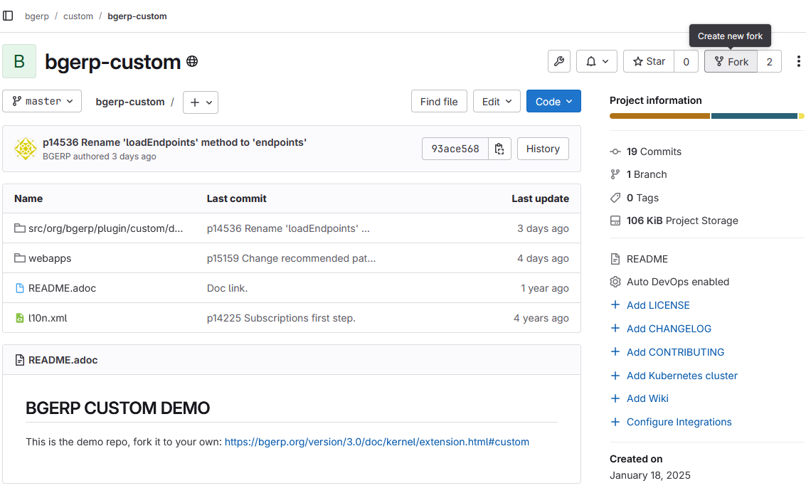Star the bgerp-custom repository
Screen dimensions: 806x493
tap(648, 61)
